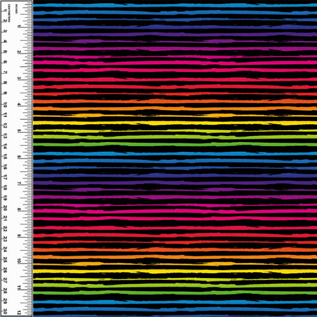317x317 pixels.
Task: Click the centimeter number 28 on the ruler
Action: 5,291
